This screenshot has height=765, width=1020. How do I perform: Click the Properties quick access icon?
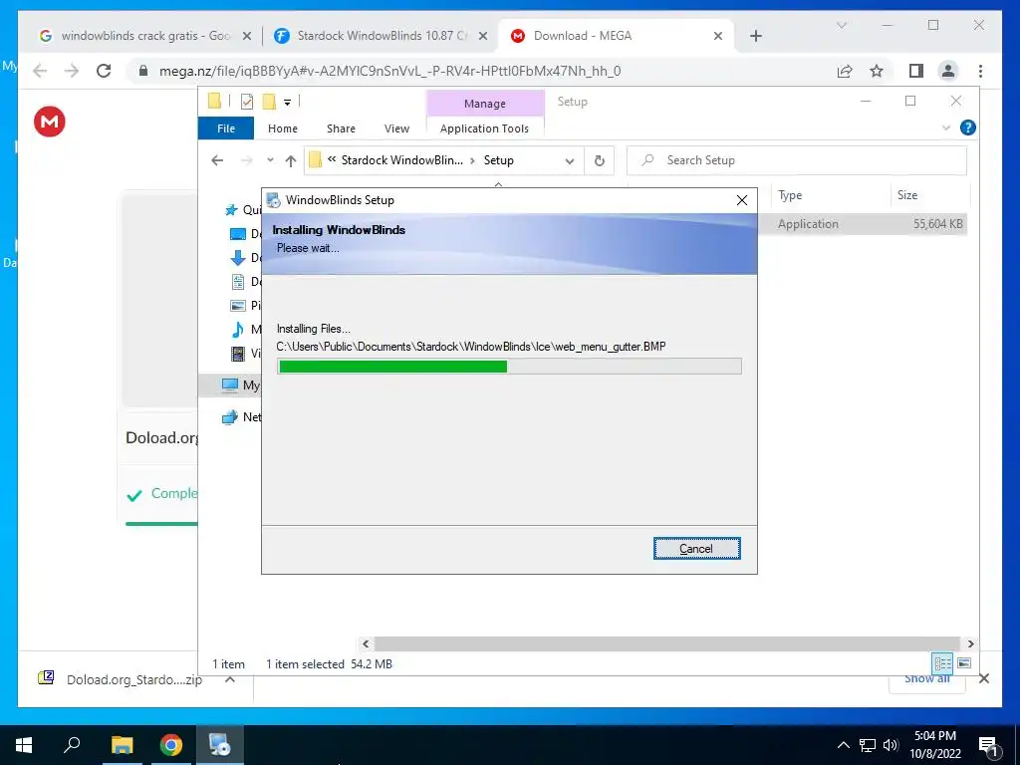[247, 101]
